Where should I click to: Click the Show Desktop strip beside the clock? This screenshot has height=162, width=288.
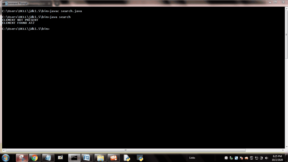click(x=287, y=158)
